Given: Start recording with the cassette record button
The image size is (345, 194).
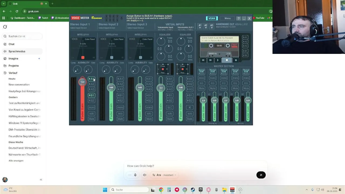Looking at the screenshot, I should [236, 60].
